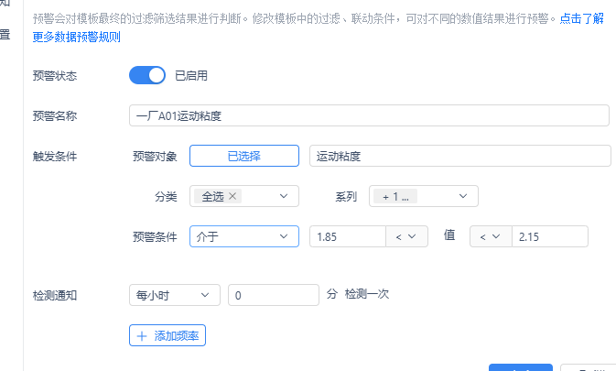Viewport: 616px width, 371px height.
Task: Open the 预警条件 介于 dropdown
Action: [x=244, y=236]
